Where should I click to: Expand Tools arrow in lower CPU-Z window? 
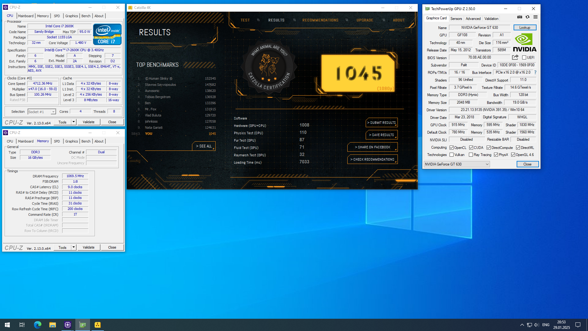point(73,247)
